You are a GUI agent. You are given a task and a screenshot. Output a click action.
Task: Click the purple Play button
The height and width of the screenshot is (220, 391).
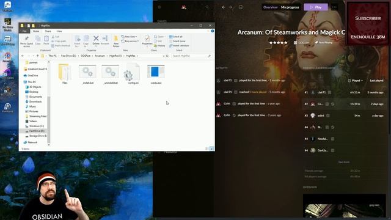pos(316,7)
